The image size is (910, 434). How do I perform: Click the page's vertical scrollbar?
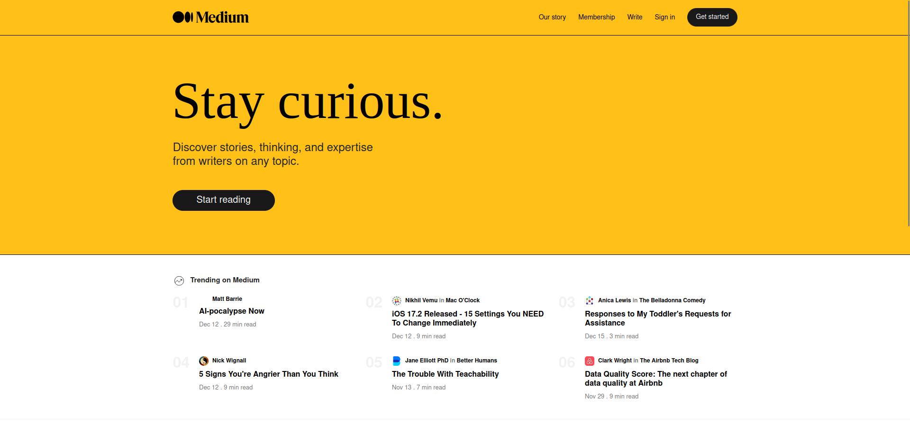tap(908, 114)
